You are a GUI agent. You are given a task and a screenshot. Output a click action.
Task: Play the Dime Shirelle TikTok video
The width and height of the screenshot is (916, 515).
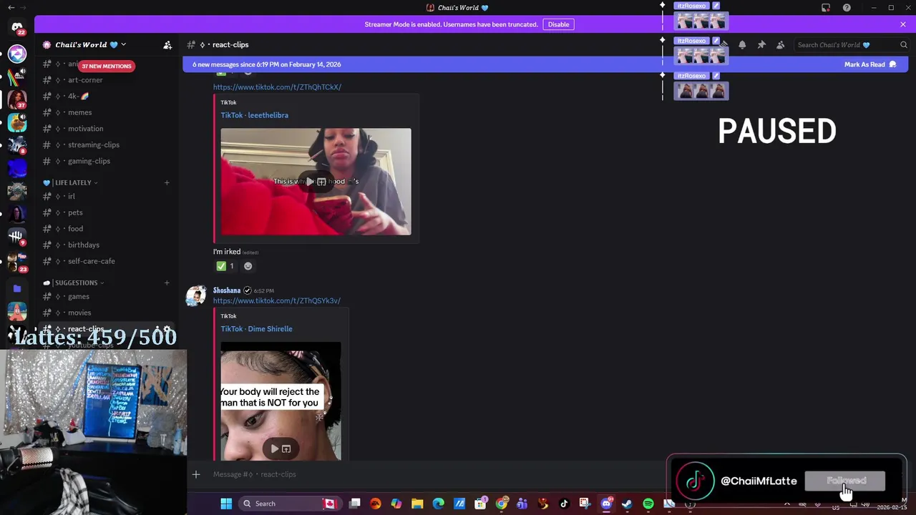coord(274,448)
